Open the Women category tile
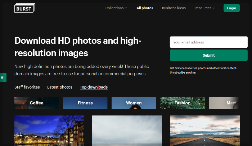Screen dimensions: 252x146 134,103
